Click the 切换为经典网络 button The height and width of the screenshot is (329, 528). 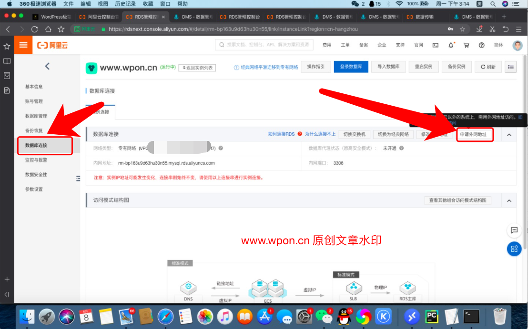[393, 135]
